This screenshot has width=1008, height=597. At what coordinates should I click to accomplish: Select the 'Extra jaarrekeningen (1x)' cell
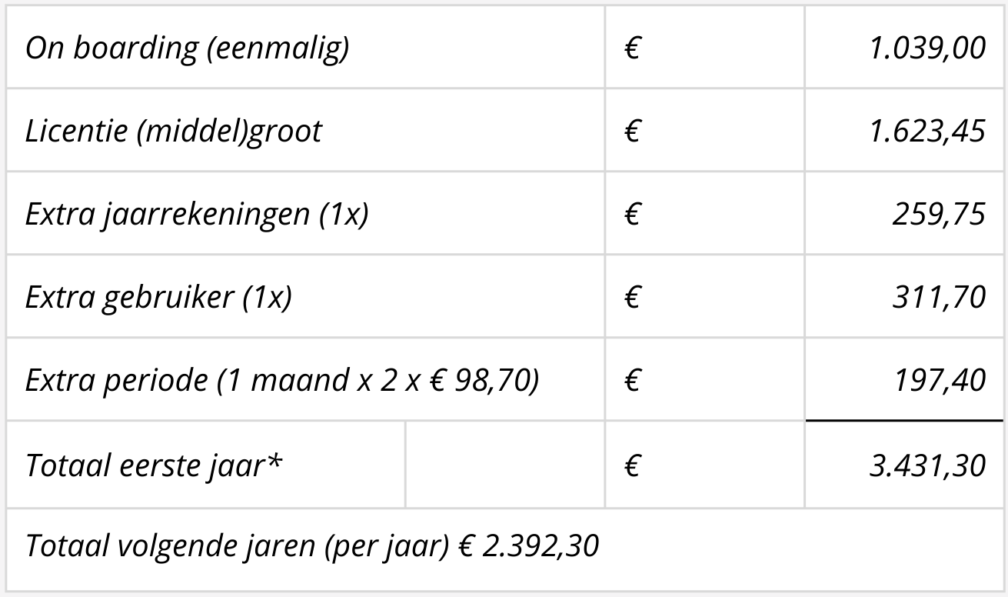click(x=197, y=214)
